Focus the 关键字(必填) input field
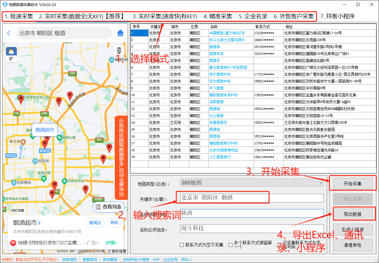Screen dimensions: 379x263 (252, 198)
